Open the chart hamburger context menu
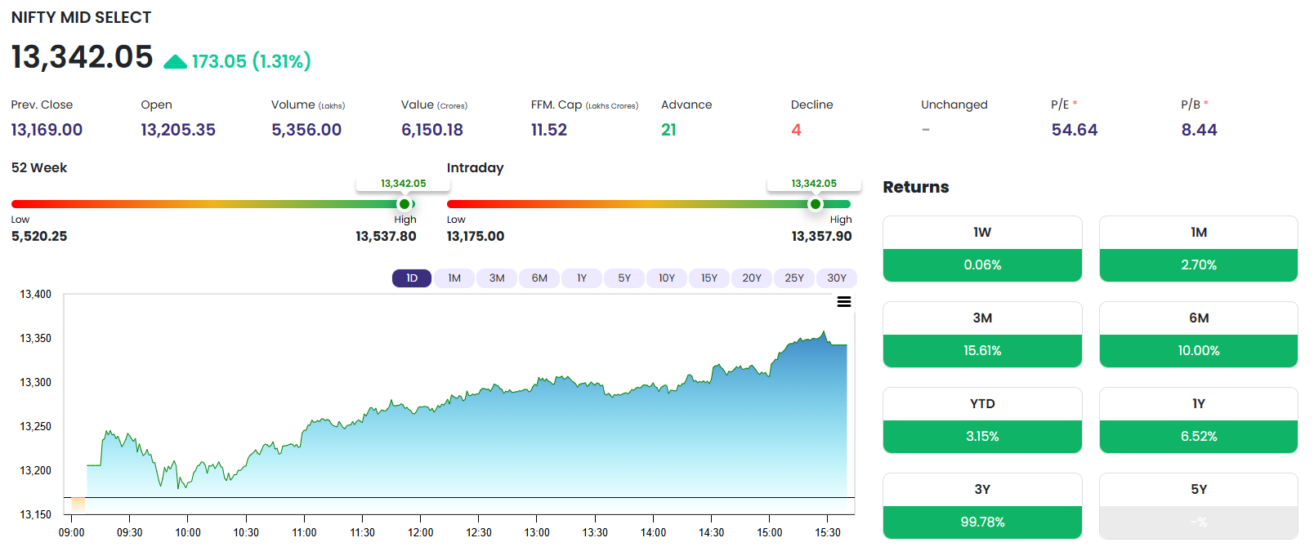1314x560 pixels. 844,302
